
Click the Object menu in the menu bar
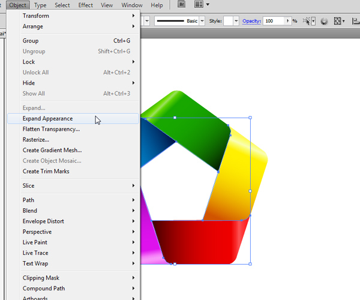pos(17,5)
